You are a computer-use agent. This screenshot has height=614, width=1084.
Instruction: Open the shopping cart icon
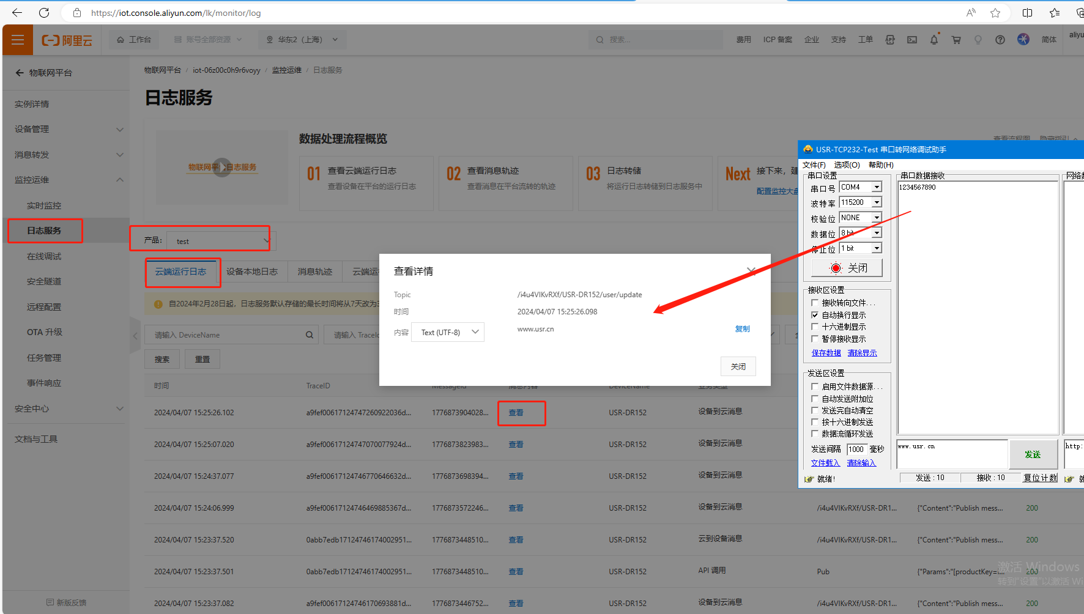[x=956, y=40]
